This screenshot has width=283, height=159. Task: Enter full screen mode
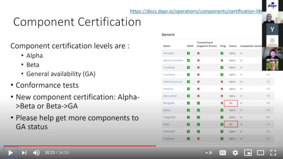pos(273,153)
